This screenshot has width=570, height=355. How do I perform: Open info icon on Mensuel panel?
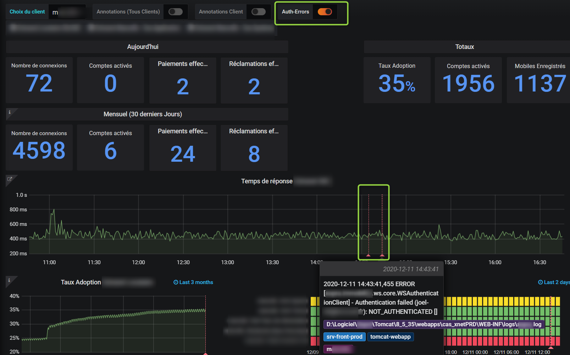click(x=10, y=112)
